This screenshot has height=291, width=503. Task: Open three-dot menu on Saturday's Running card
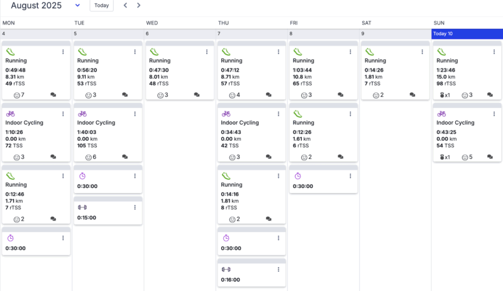pos(422,52)
